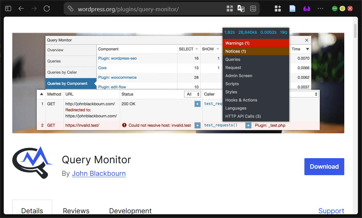The height and width of the screenshot is (218, 362).
Task: Go back to the previous page
Action: [21, 9]
